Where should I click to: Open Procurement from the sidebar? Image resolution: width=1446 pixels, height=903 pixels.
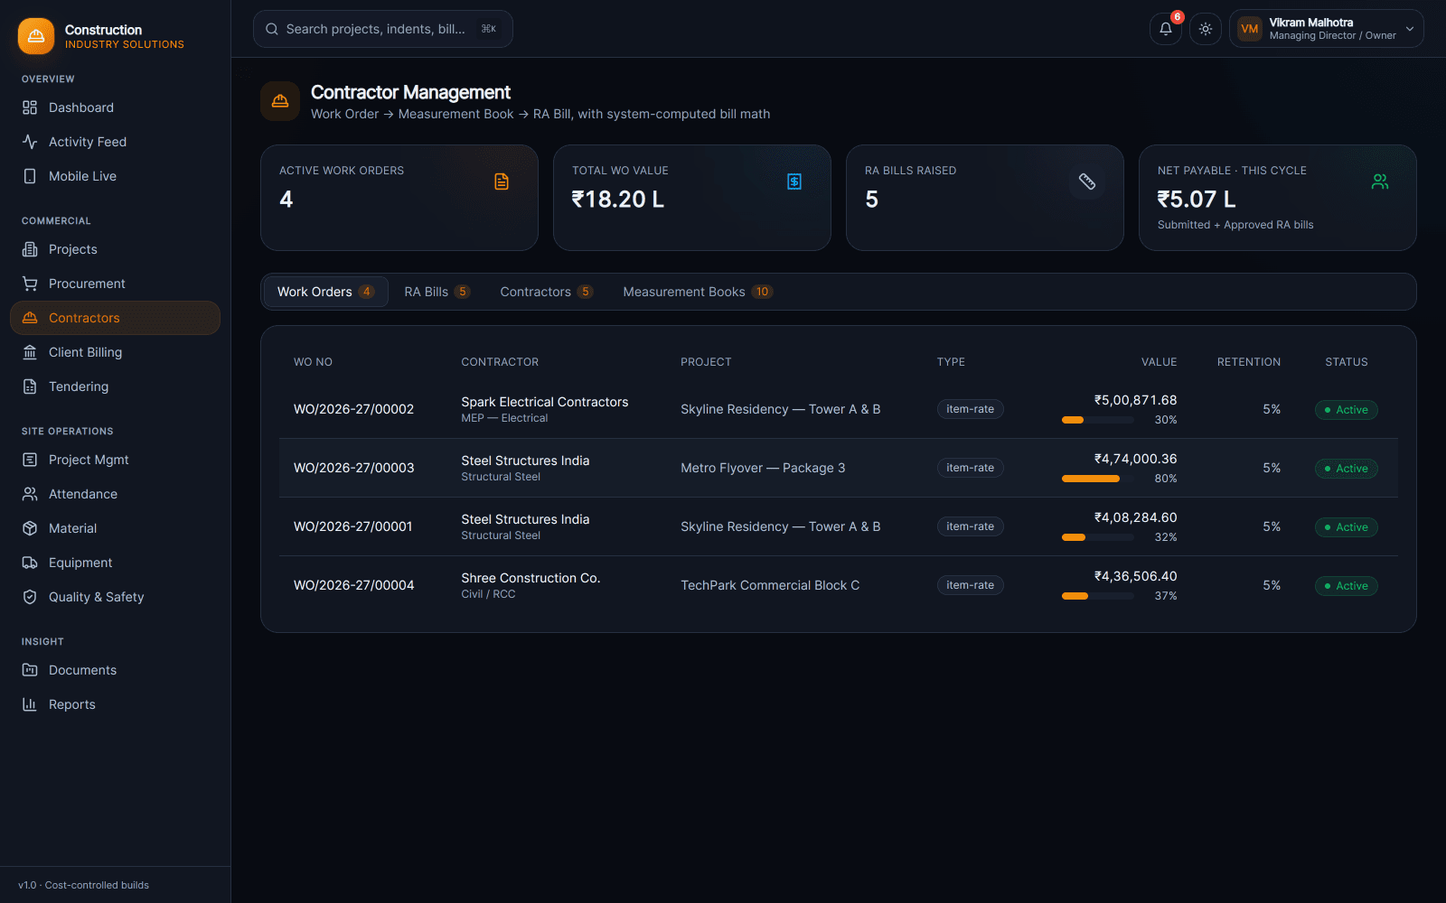(115, 284)
